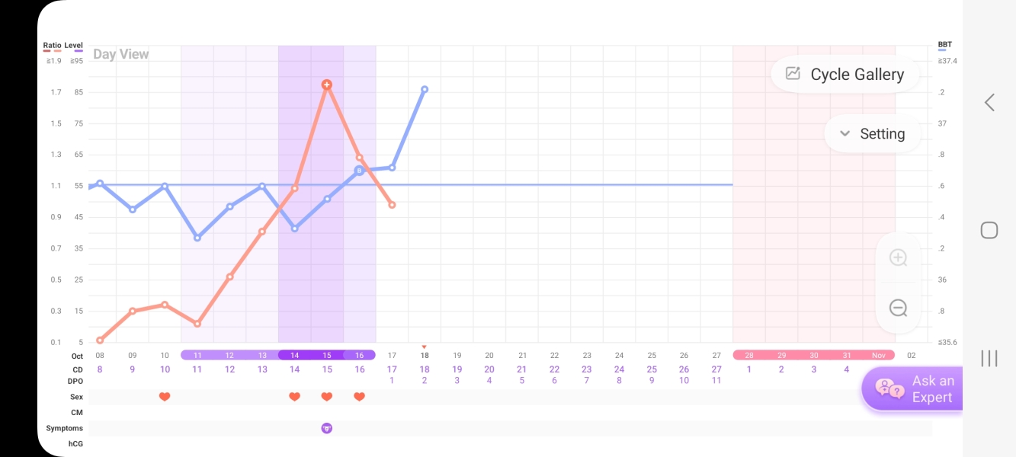Tap the purple symptoms icon on CD 15
This screenshot has width=1016, height=457.
click(x=327, y=428)
